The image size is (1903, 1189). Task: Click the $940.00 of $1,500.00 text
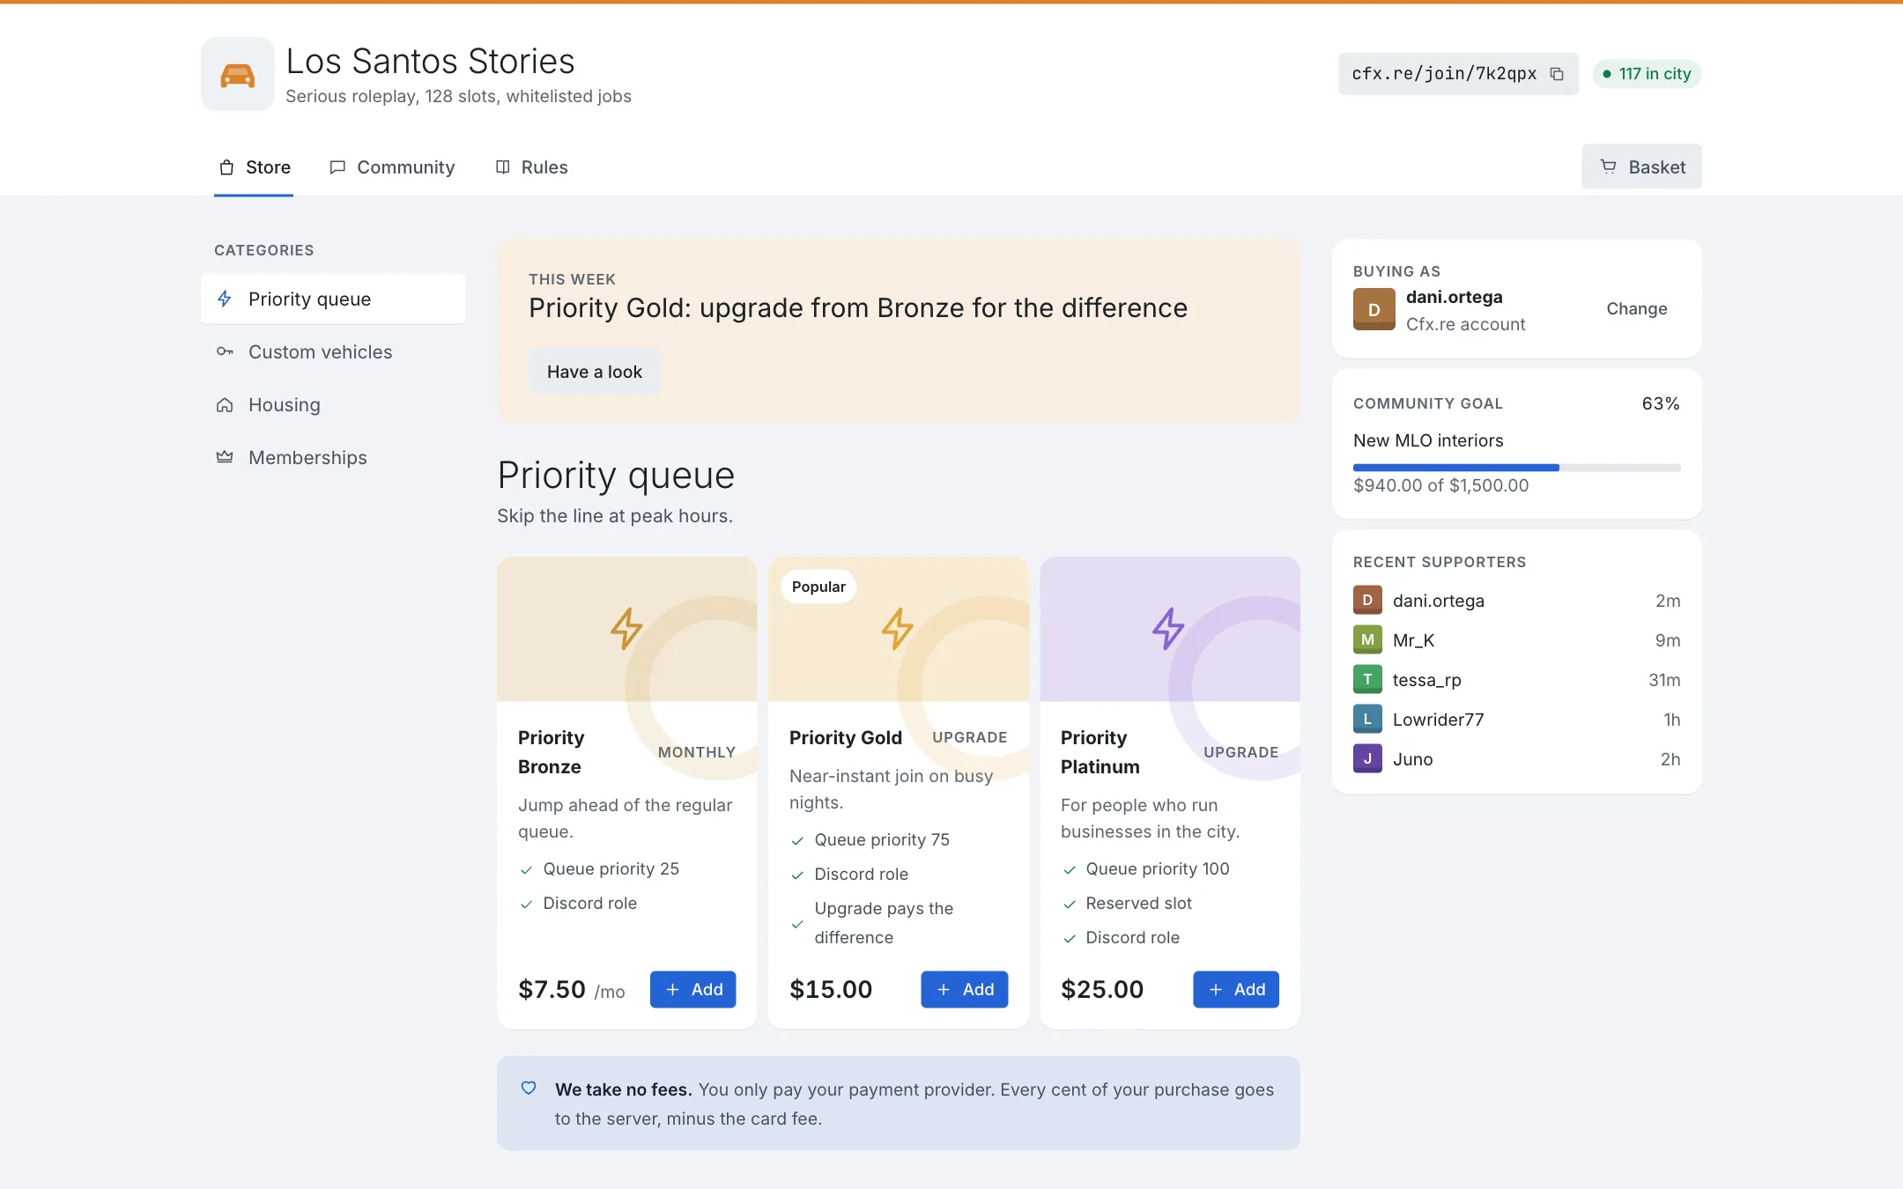1440,485
